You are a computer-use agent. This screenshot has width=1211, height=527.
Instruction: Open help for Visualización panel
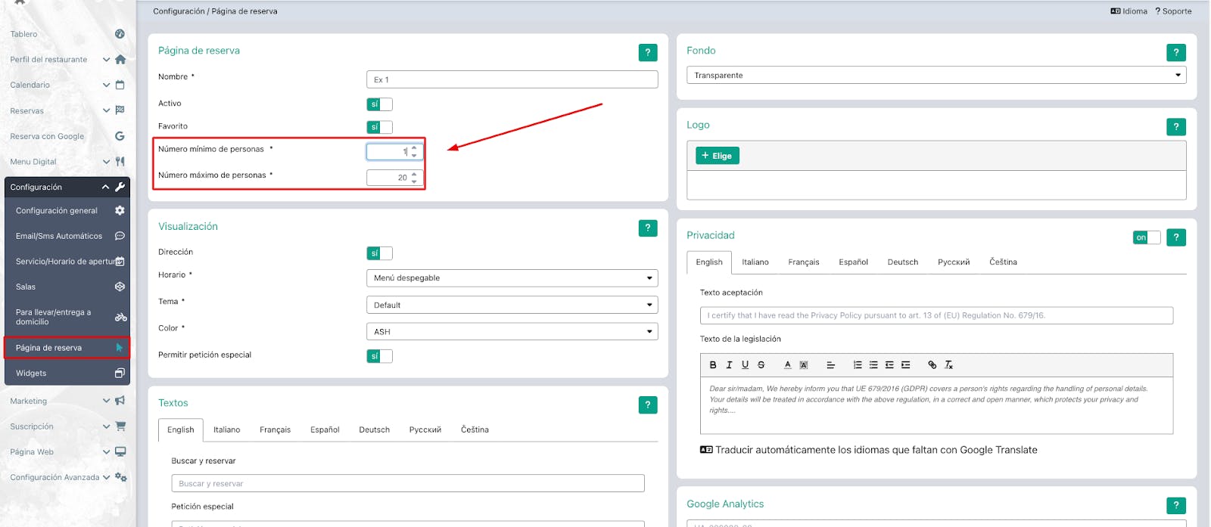[648, 228]
